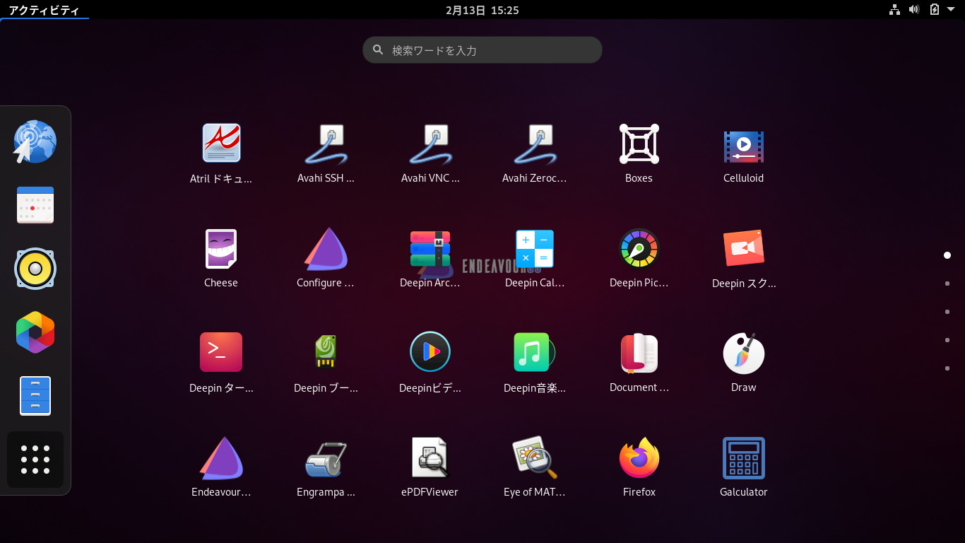The width and height of the screenshot is (965, 543).
Task: Focus the search field 検索ワードを入力
Action: click(x=482, y=50)
